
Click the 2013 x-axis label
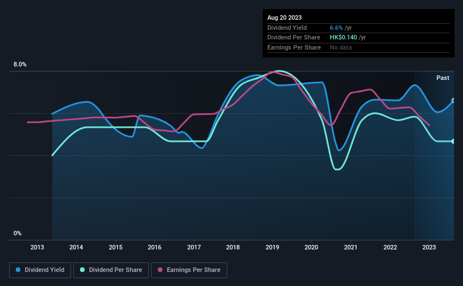coord(37,247)
